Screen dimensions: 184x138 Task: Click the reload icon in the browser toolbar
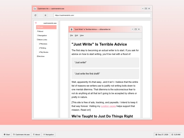35,15
